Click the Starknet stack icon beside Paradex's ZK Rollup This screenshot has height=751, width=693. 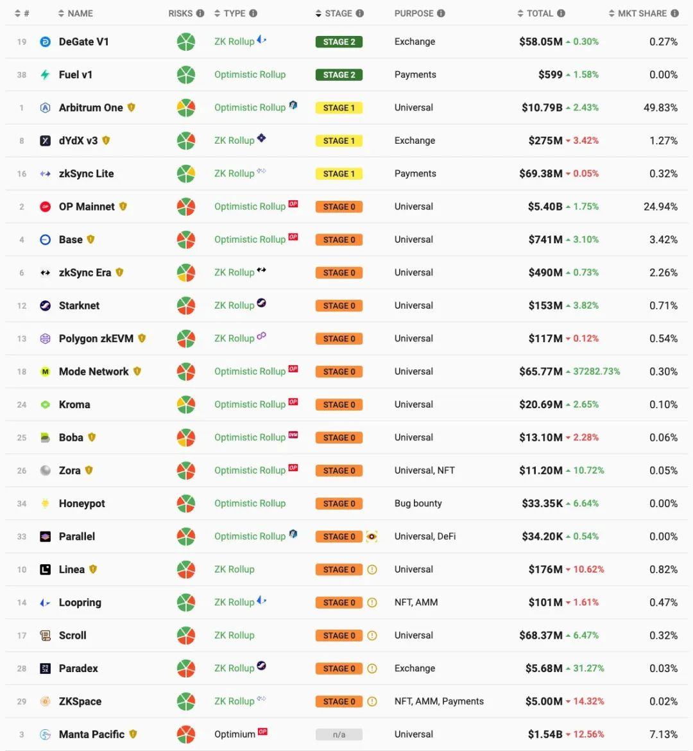click(262, 666)
